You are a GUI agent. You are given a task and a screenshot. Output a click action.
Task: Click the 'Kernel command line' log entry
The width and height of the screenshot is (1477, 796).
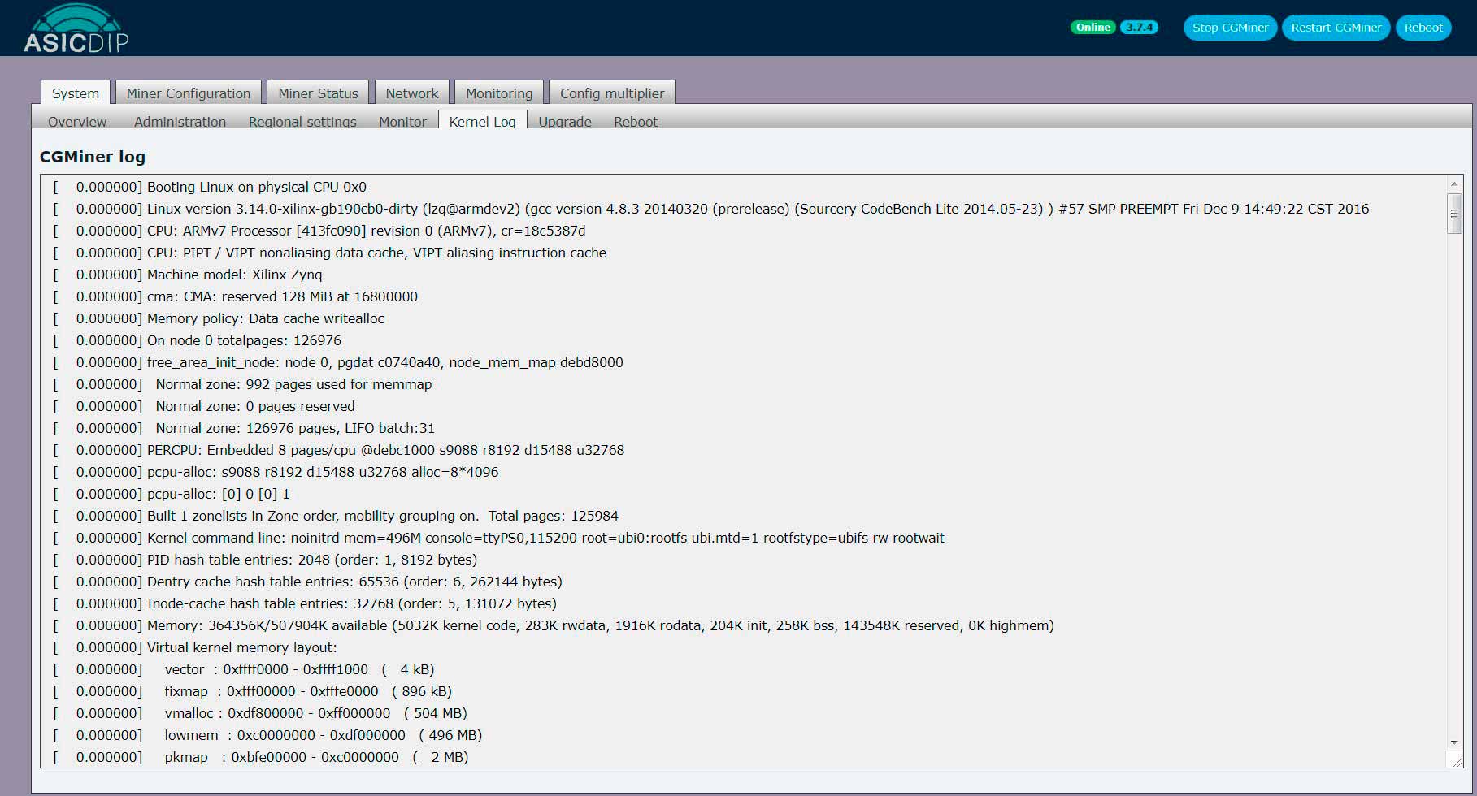click(498, 538)
